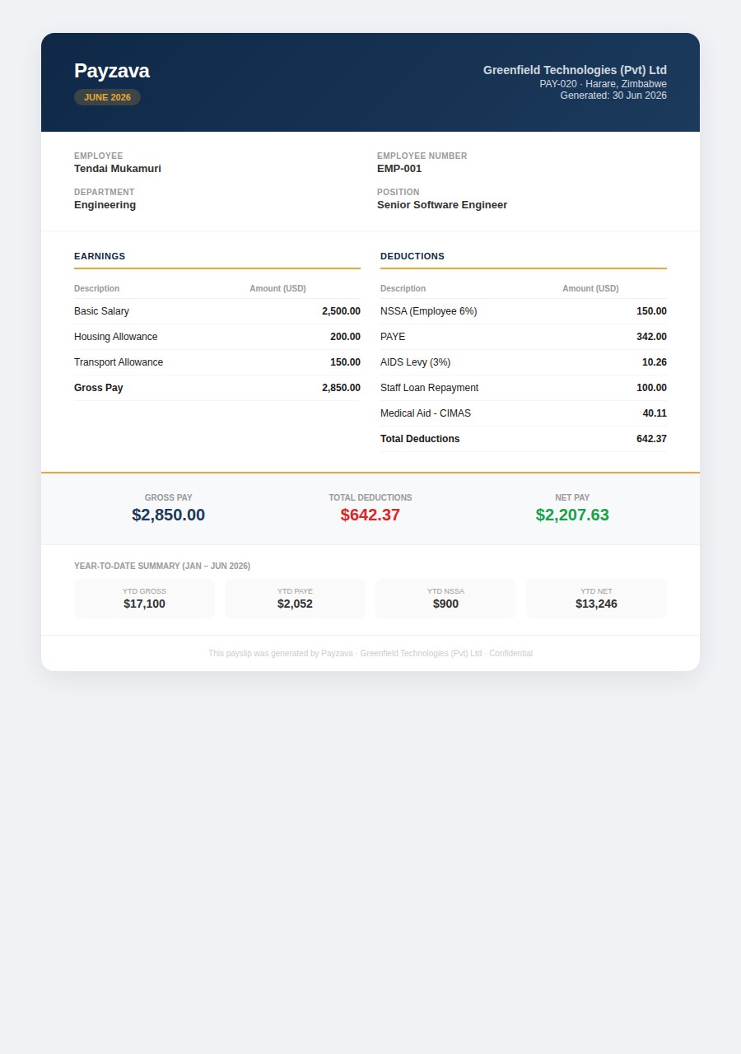Click the AIDS Levy (3%) row label
Viewport: 741px width, 1054px height.
[x=415, y=362]
